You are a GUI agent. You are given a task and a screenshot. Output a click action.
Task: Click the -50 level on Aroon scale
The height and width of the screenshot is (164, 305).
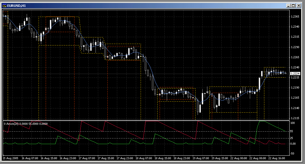coord(292,153)
